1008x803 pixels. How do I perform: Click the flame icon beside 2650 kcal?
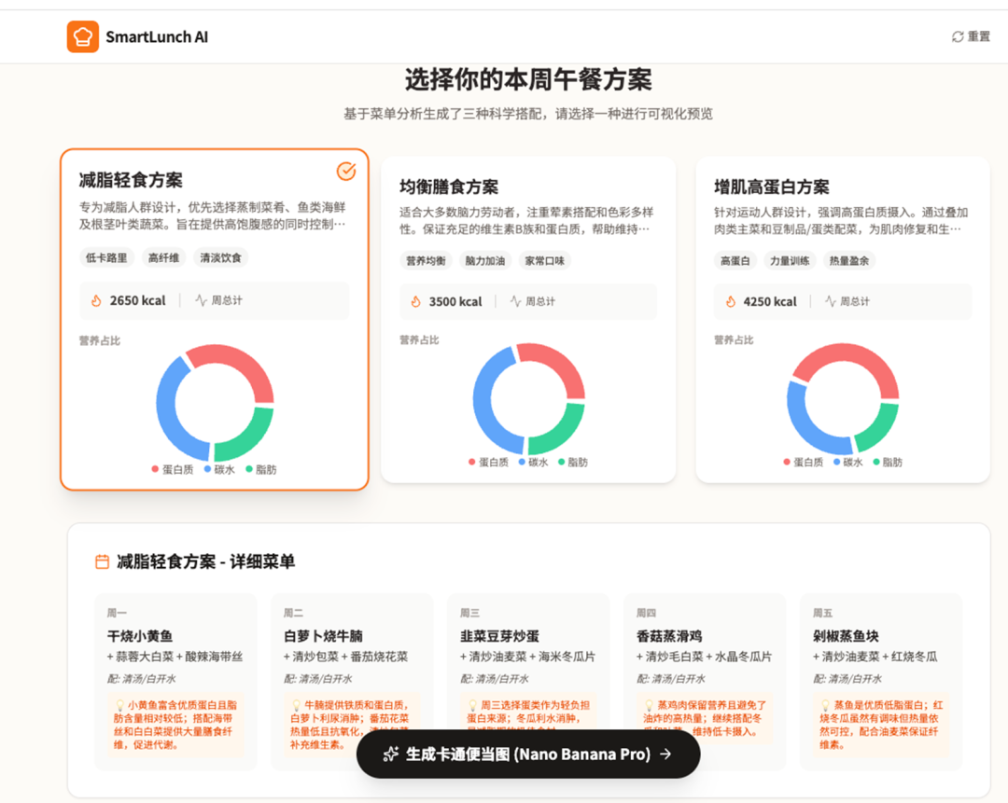pos(96,300)
